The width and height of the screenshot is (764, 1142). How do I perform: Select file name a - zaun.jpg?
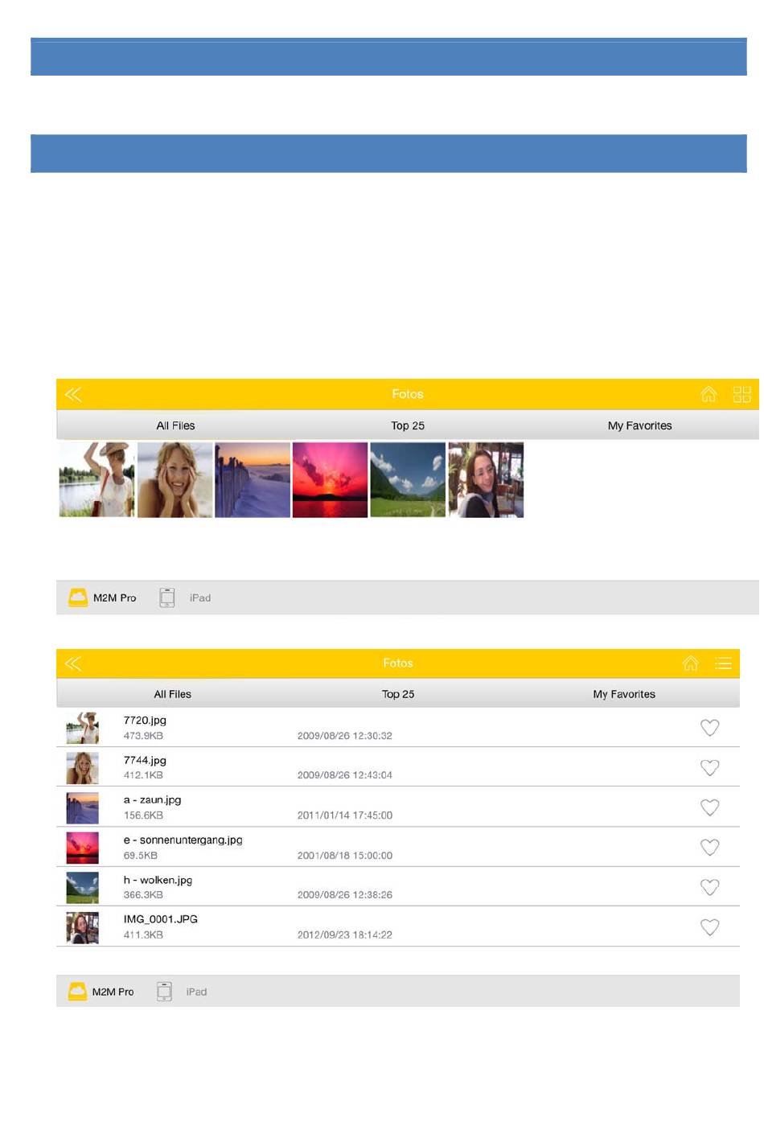point(152,800)
